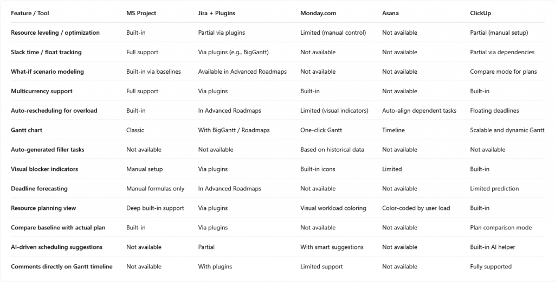Viewport: 555px width, 282px height.
Task: Select AI-driven scheduling suggestions row label
Action: click(56, 247)
